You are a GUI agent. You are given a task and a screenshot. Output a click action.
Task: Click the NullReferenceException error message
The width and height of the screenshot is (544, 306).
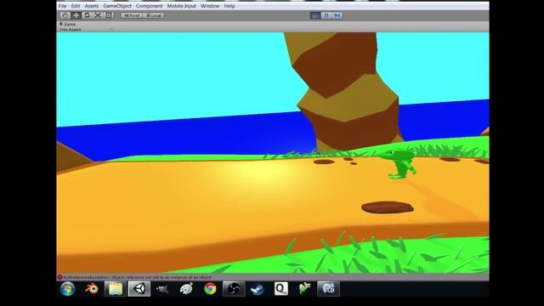click(138, 277)
